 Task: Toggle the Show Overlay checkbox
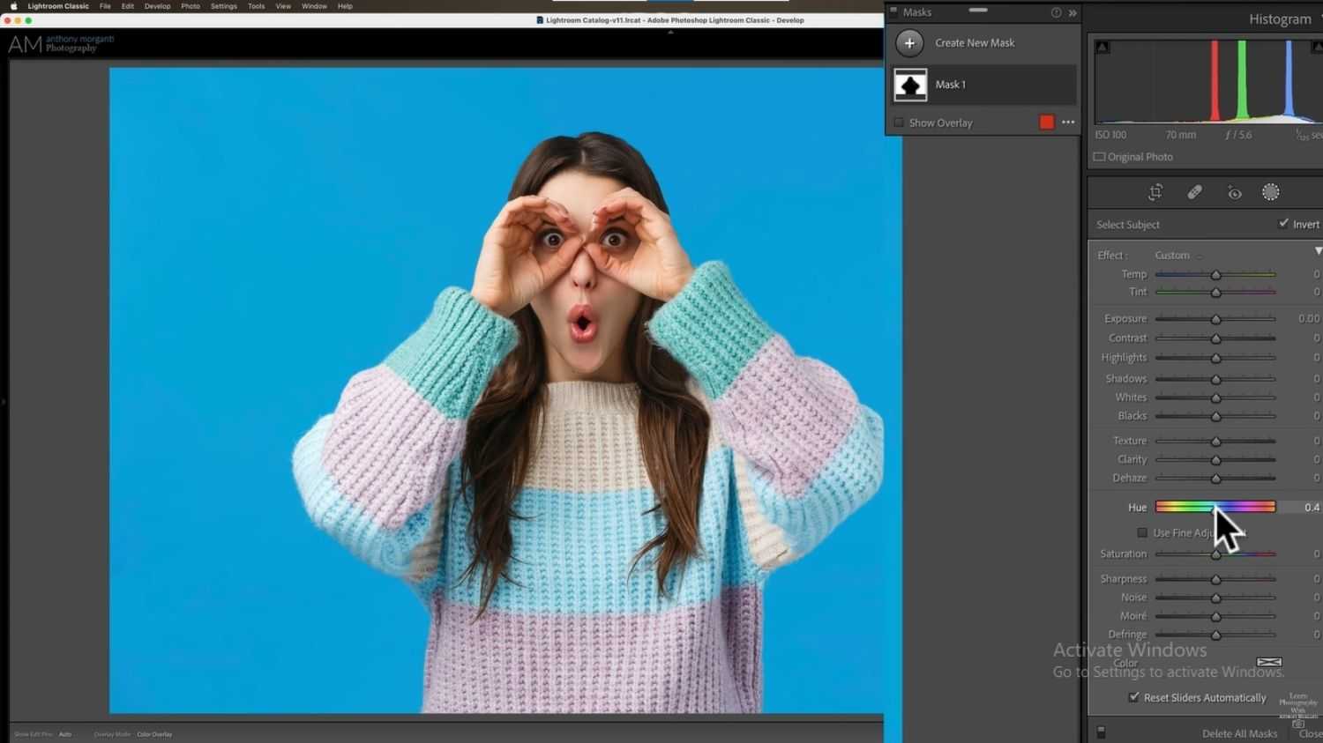[899, 122]
